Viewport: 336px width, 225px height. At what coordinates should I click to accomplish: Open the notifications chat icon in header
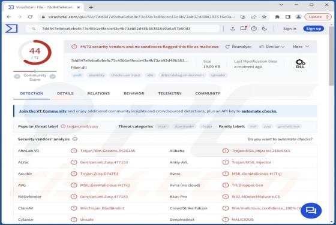pos(244,28)
